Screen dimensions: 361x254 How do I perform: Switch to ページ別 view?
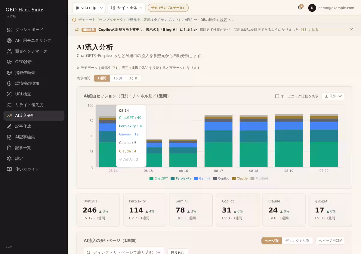click(x=271, y=241)
